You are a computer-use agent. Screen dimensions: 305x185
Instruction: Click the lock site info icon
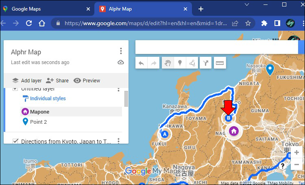pos(58,23)
